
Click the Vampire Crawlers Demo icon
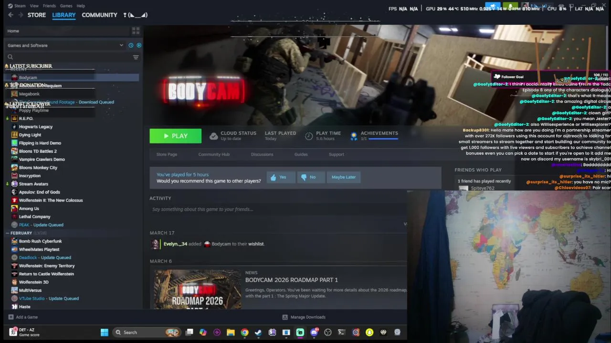coord(14,159)
